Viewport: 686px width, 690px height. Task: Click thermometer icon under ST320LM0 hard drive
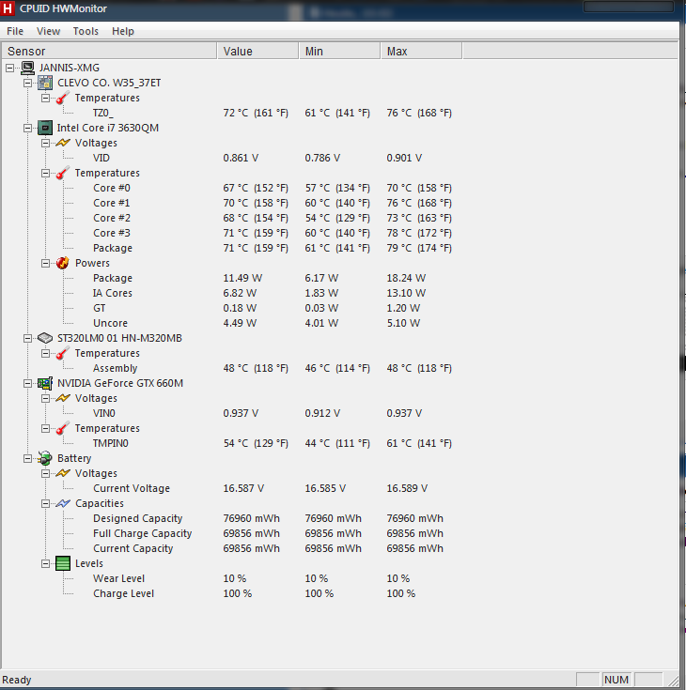click(63, 353)
